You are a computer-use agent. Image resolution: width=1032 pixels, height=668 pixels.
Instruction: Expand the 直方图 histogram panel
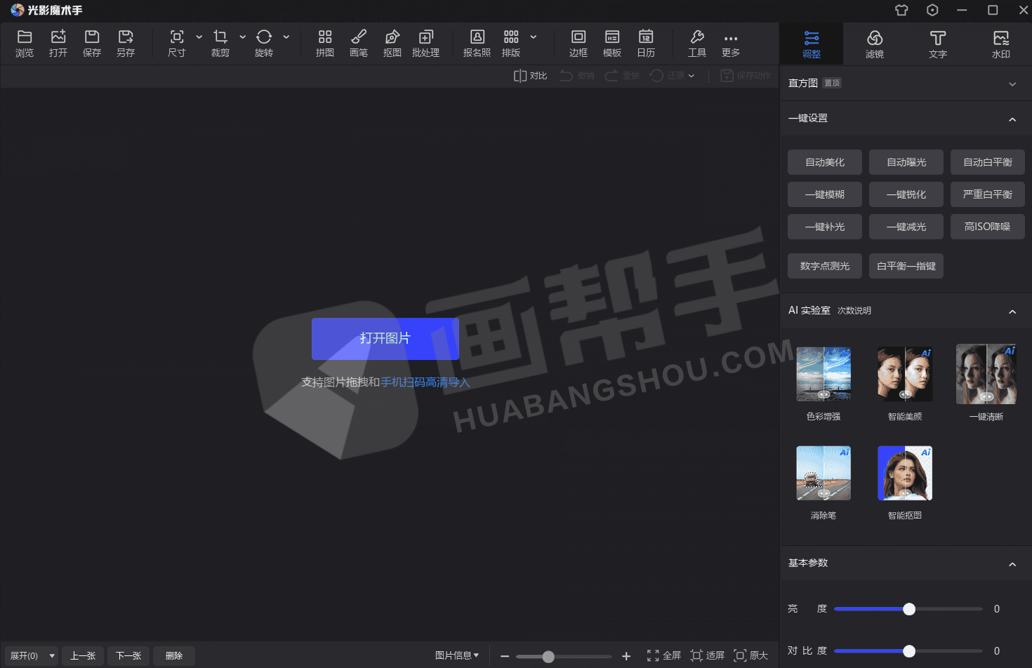tap(1012, 84)
